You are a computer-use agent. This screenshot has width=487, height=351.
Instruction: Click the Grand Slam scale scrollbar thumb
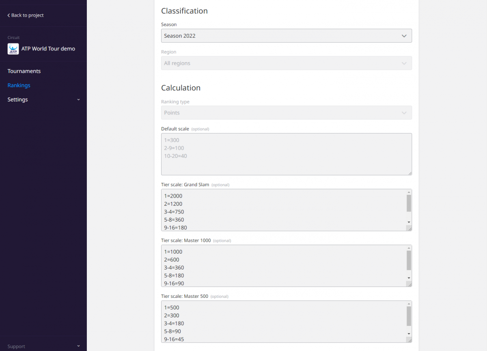[409, 203]
